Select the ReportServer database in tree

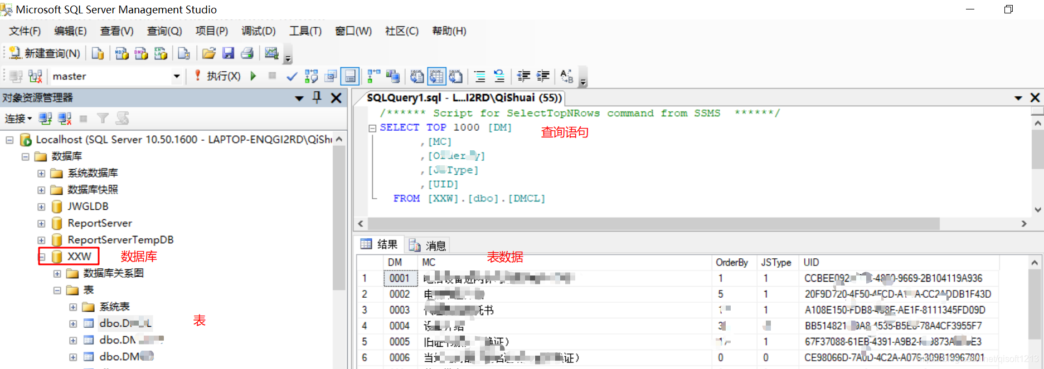click(x=100, y=223)
